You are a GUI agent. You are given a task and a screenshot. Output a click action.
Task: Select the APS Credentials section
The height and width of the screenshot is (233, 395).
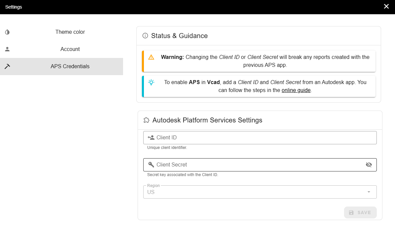[x=70, y=67]
